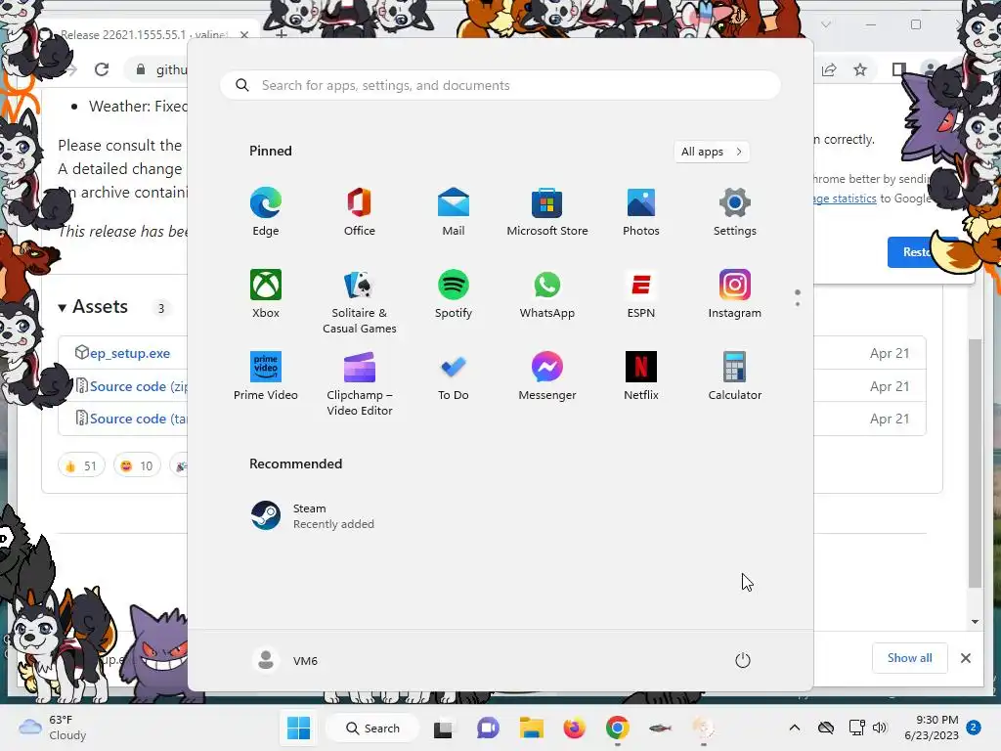Click the Start menu search field
Image resolution: width=1001 pixels, height=751 pixels.
(x=500, y=86)
